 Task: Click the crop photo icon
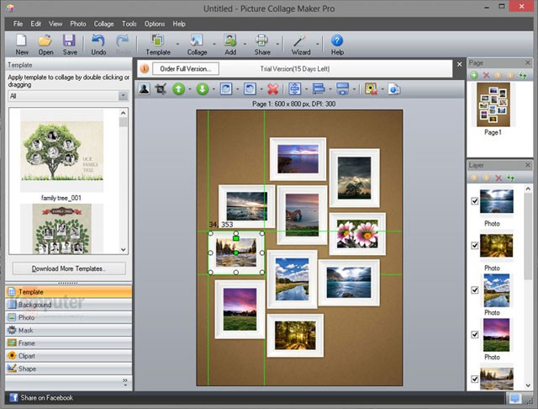[x=161, y=88]
